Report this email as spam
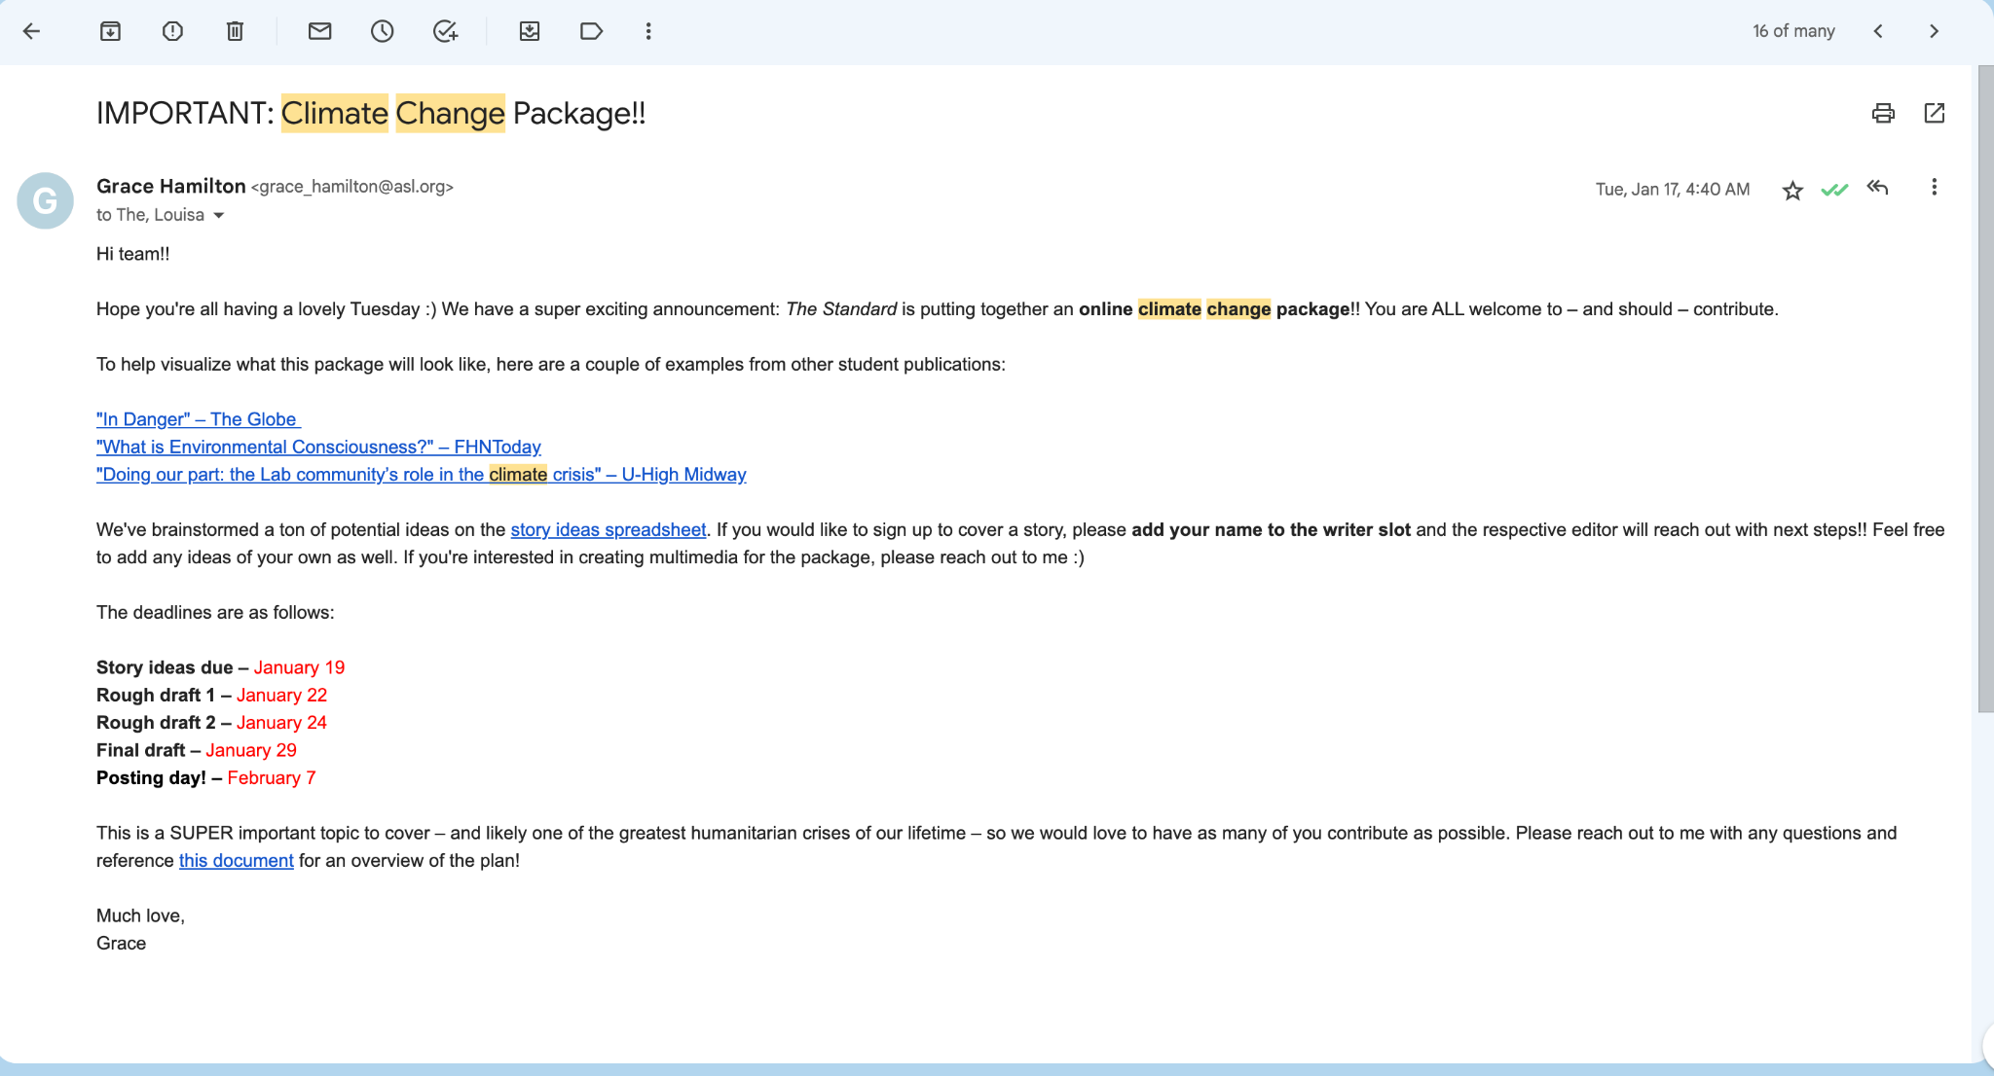The height and width of the screenshot is (1076, 1994). [x=172, y=31]
